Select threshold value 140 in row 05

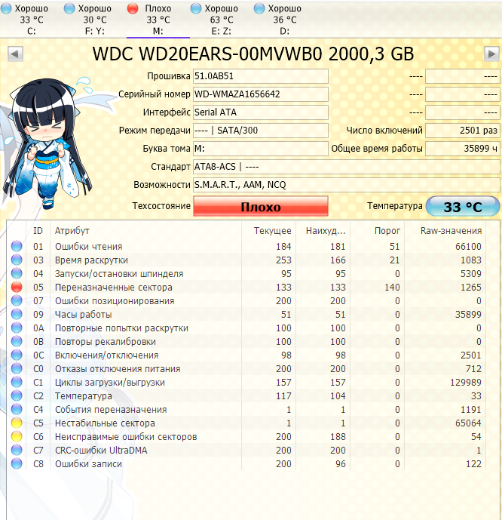(392, 288)
